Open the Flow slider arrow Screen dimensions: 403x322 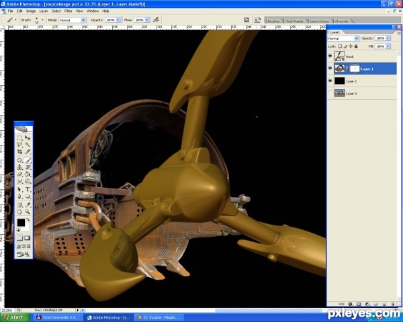pyautogui.click(x=147, y=19)
